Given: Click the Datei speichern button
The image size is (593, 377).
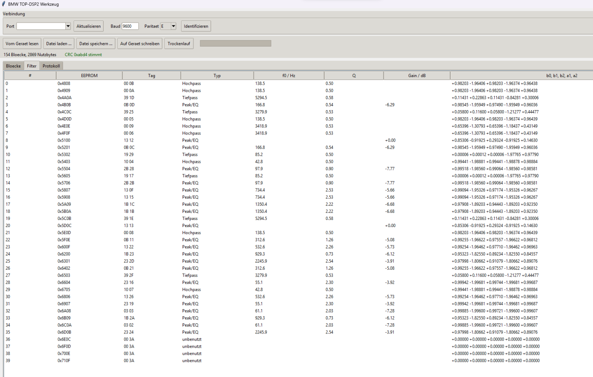Looking at the screenshot, I should pyautogui.click(x=96, y=44).
